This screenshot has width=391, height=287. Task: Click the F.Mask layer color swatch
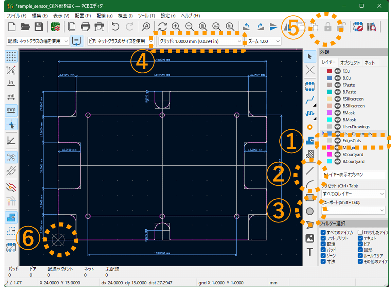(x=330, y=113)
